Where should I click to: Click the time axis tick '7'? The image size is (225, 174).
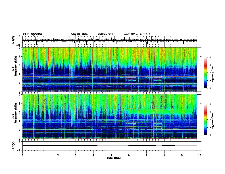147,155
